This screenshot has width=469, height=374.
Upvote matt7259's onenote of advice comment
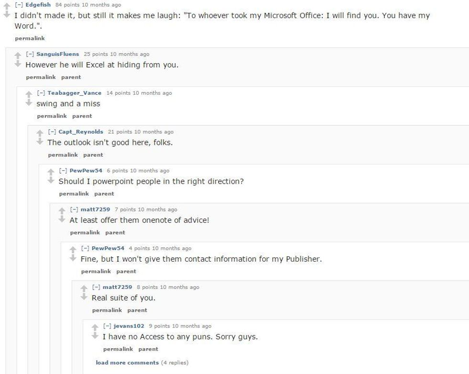(x=62, y=210)
